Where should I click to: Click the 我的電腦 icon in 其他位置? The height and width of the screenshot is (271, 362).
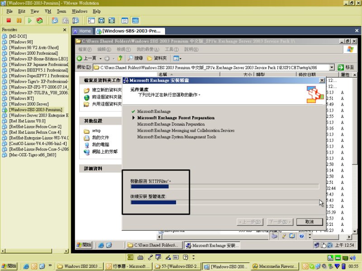point(86,145)
